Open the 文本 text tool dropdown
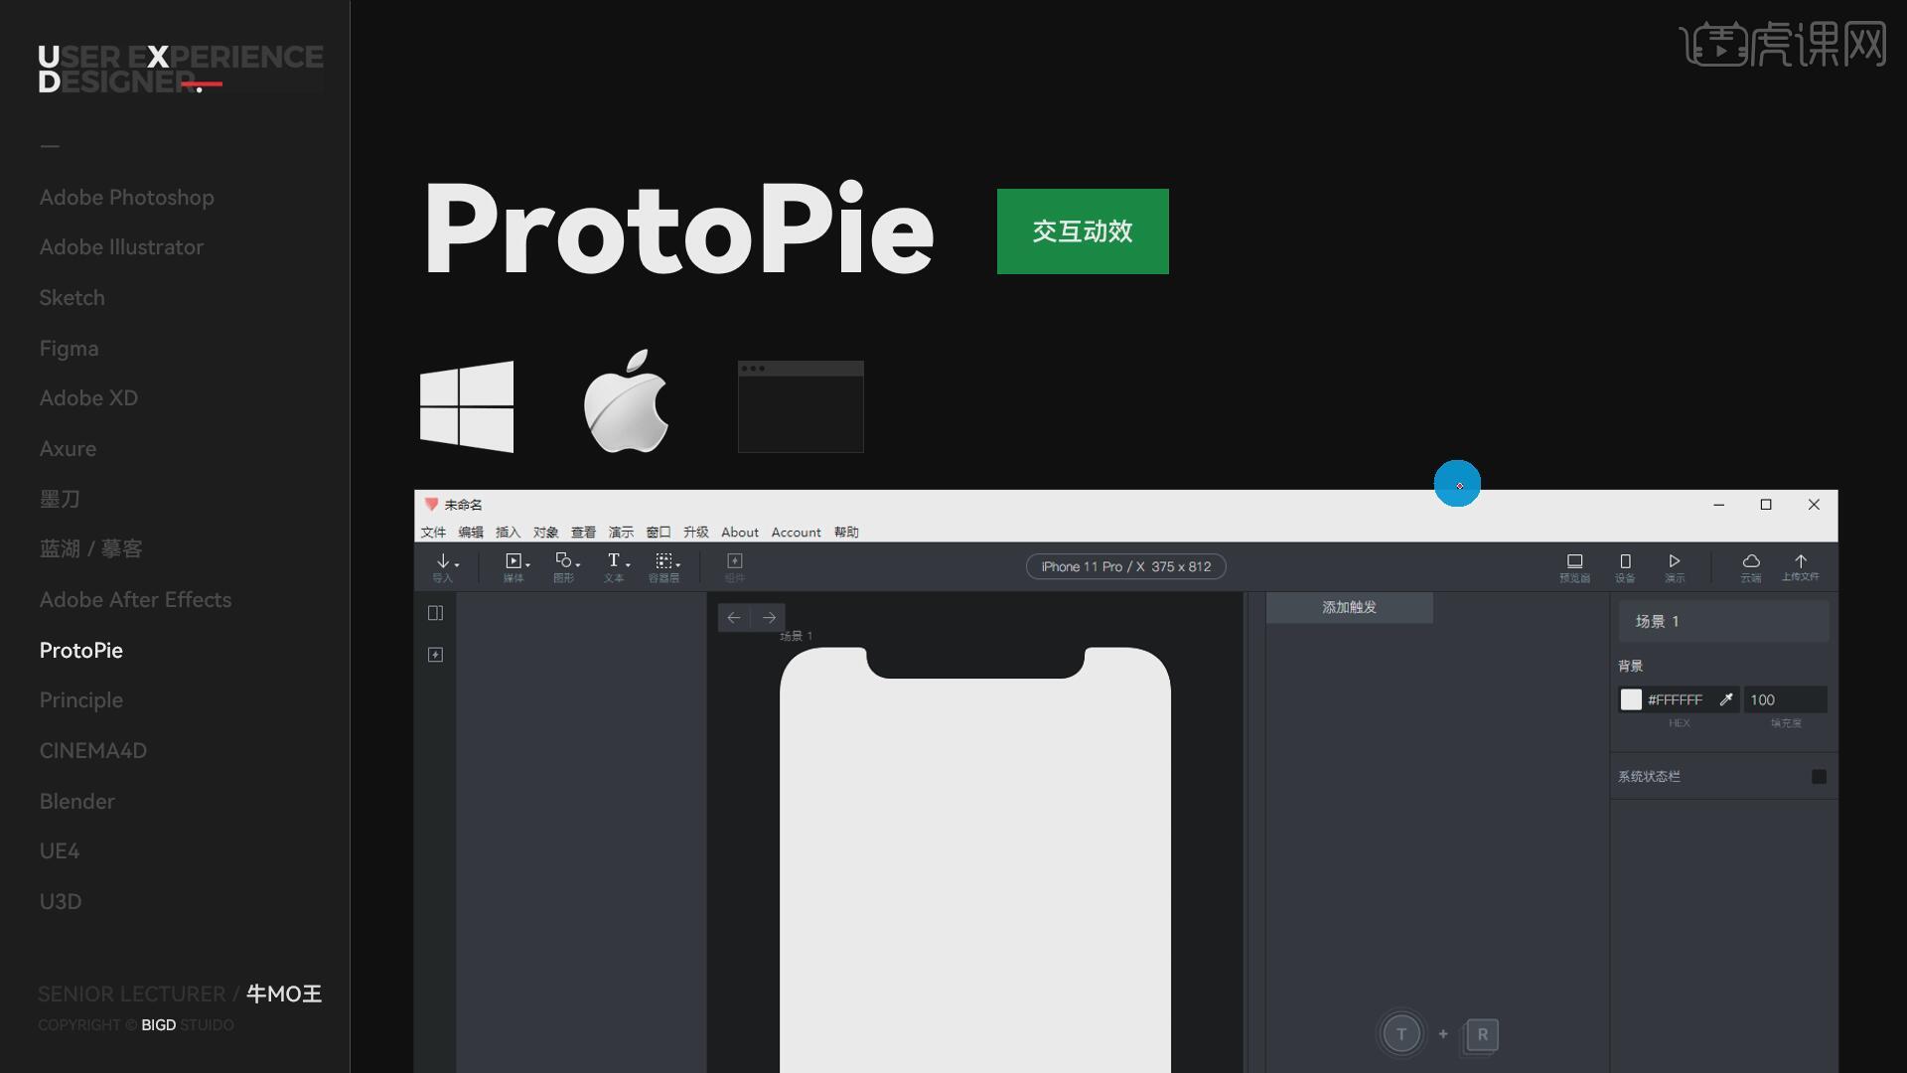Viewport: 1907px width, 1073px height. coord(617,563)
